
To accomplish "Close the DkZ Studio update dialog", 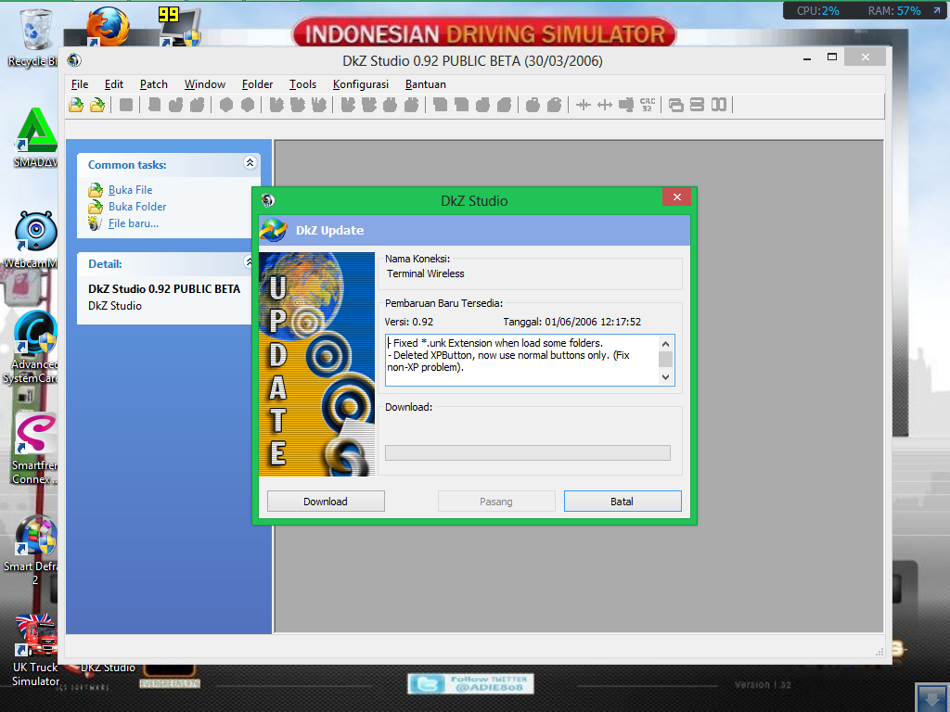I will 676,197.
